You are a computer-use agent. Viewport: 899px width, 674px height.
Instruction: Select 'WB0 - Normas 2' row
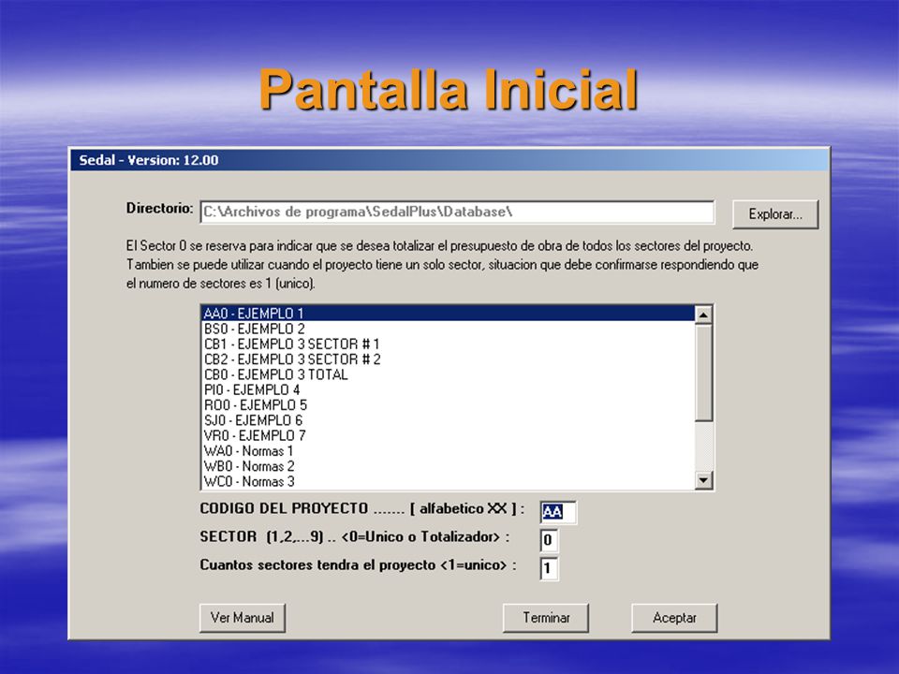[x=448, y=466]
